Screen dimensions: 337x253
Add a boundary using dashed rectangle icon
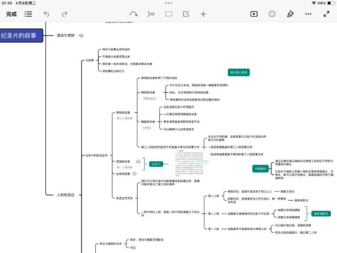coord(168,14)
